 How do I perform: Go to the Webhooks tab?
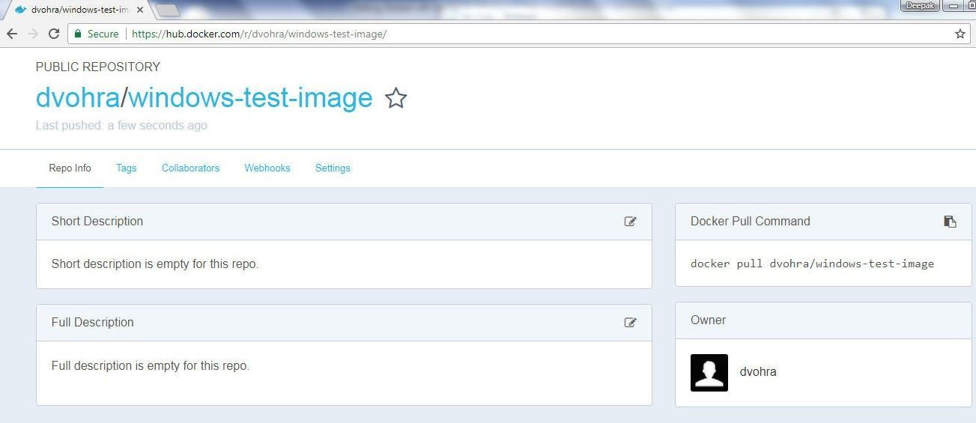[267, 168]
